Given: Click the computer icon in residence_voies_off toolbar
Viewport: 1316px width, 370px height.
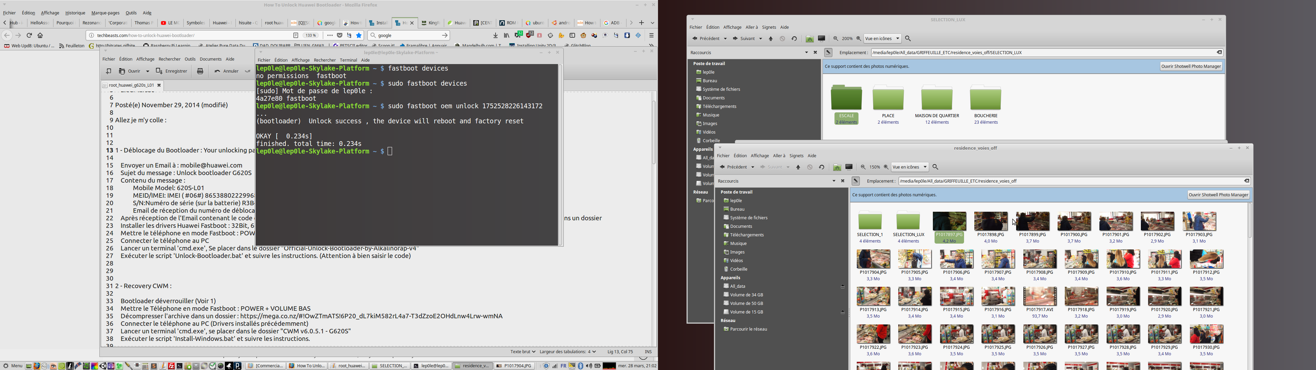Looking at the screenshot, I should (849, 167).
